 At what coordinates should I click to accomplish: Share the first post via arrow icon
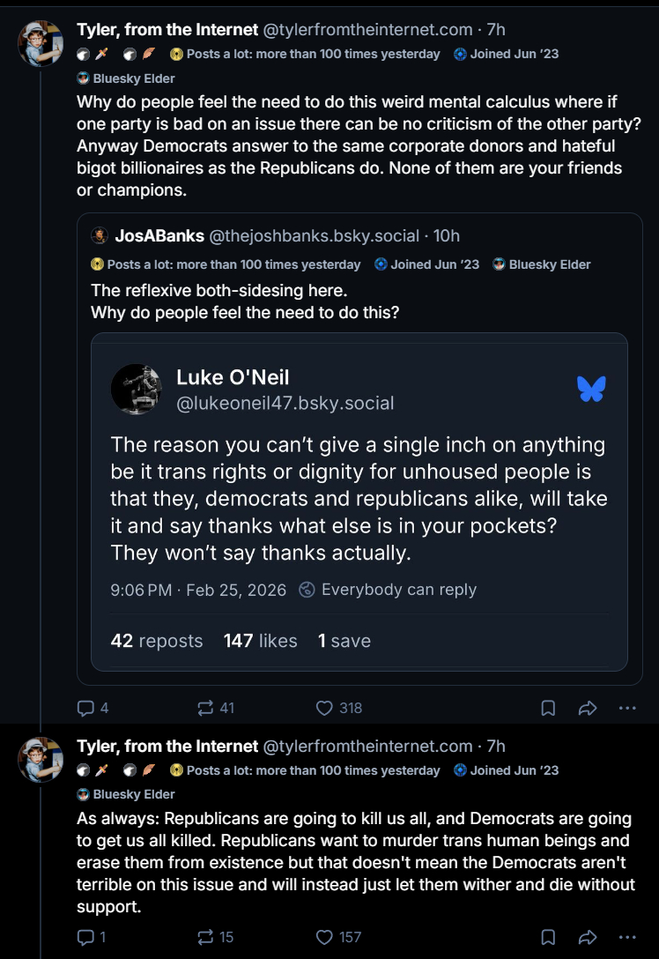click(x=588, y=708)
